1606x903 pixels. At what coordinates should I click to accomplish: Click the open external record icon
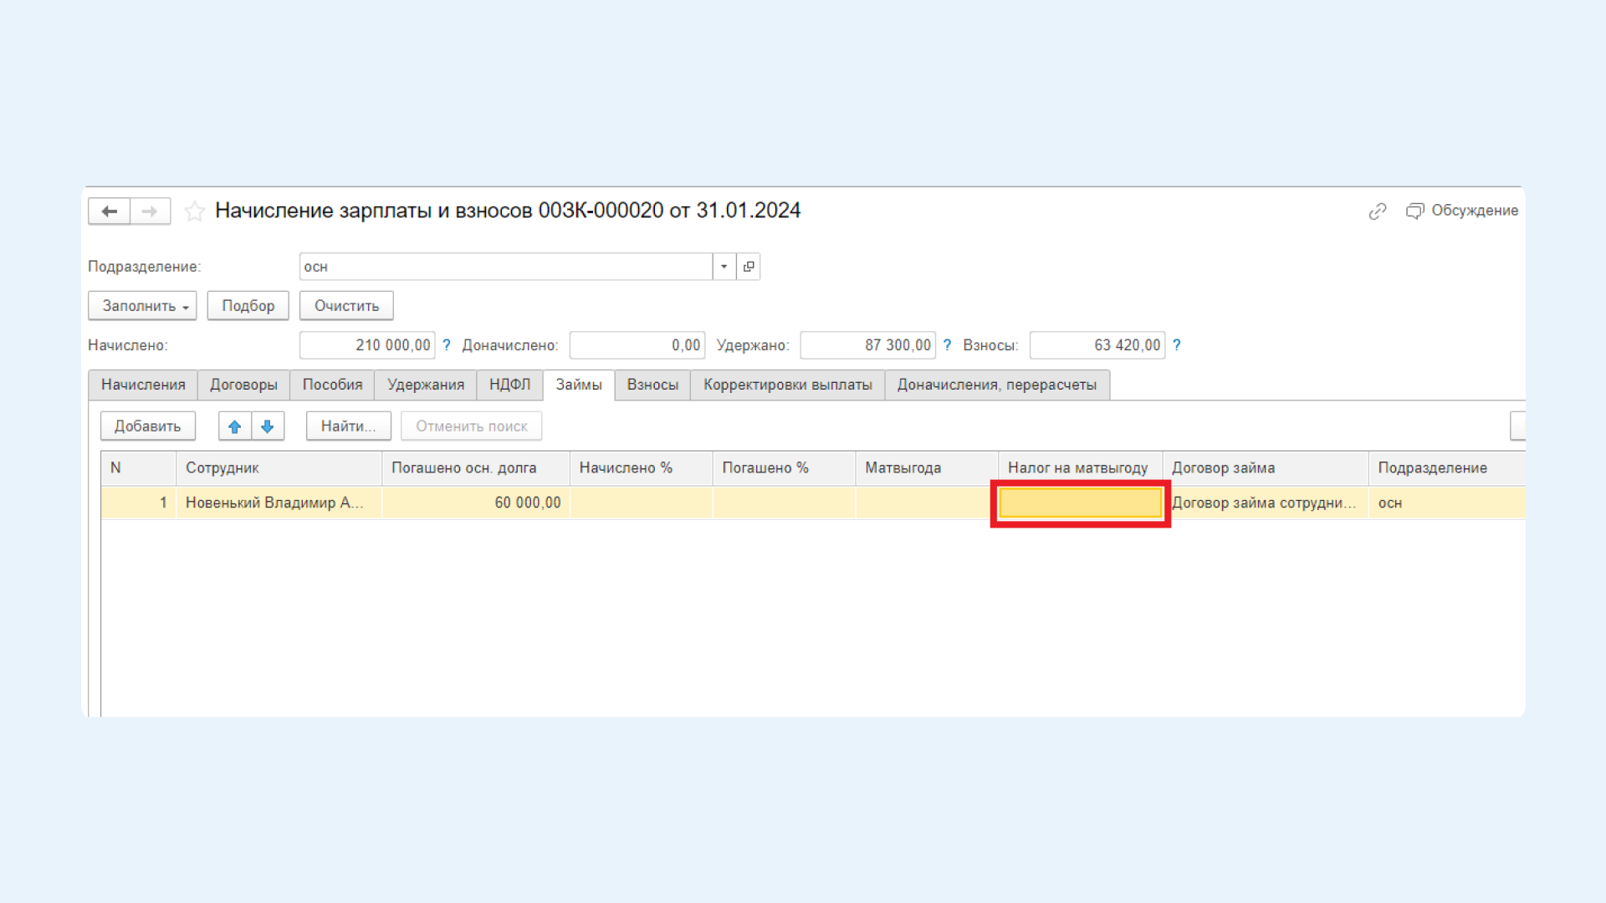(749, 266)
